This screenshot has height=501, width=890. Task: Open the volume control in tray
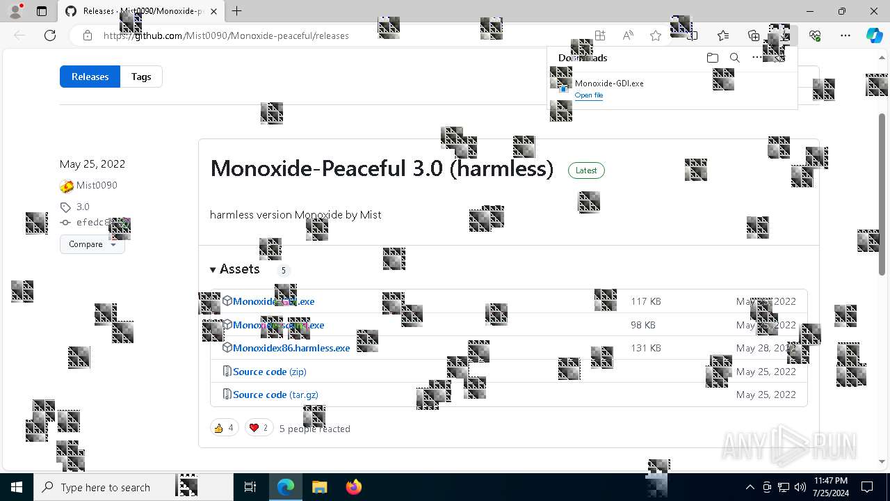800,487
